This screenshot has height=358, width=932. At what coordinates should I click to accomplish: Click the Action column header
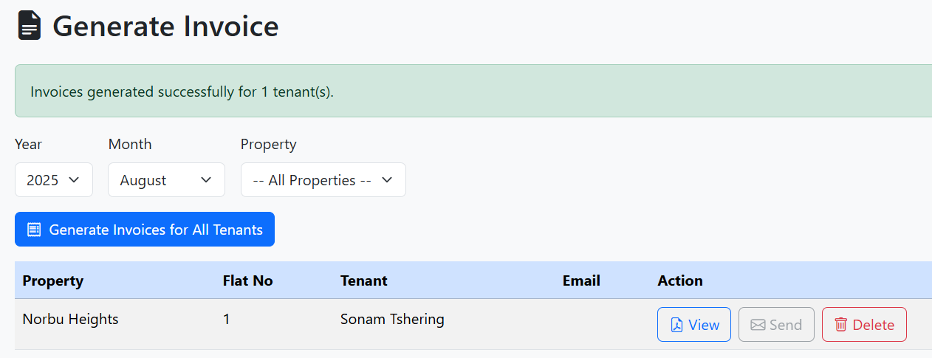[679, 280]
